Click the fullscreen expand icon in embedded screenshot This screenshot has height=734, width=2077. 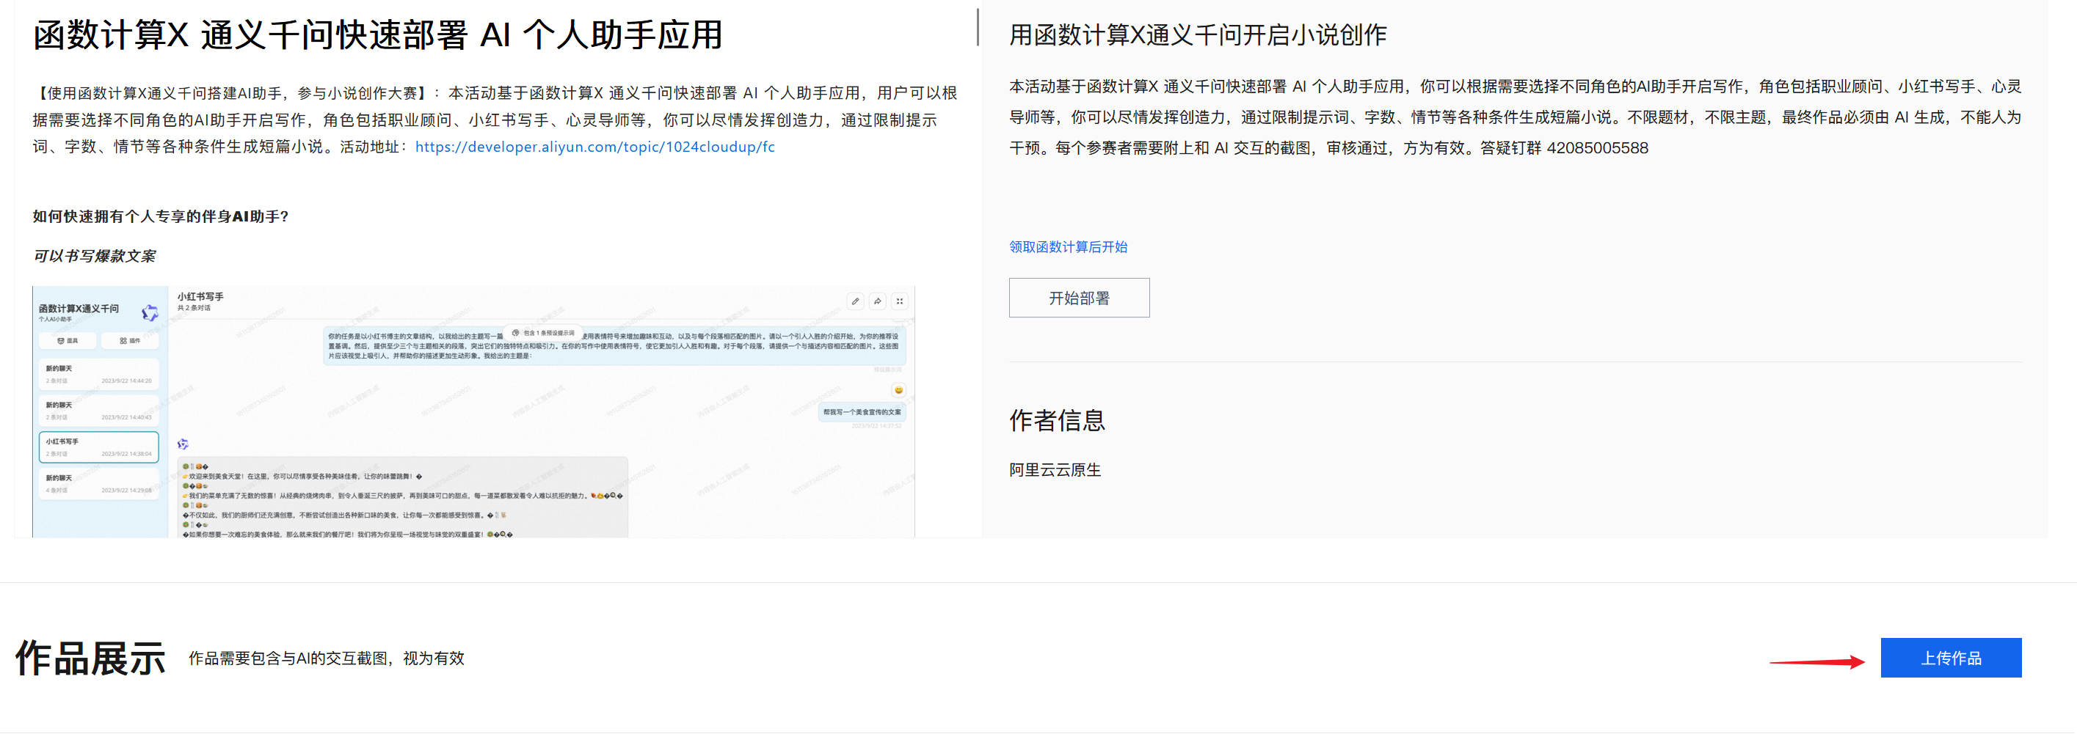[900, 301]
